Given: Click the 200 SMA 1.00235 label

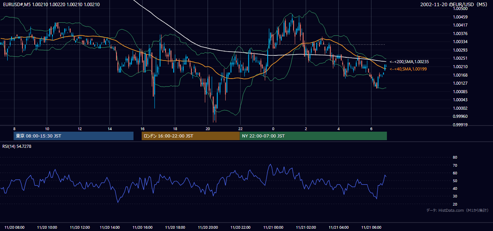Looking at the screenshot, I should click(x=409, y=62).
